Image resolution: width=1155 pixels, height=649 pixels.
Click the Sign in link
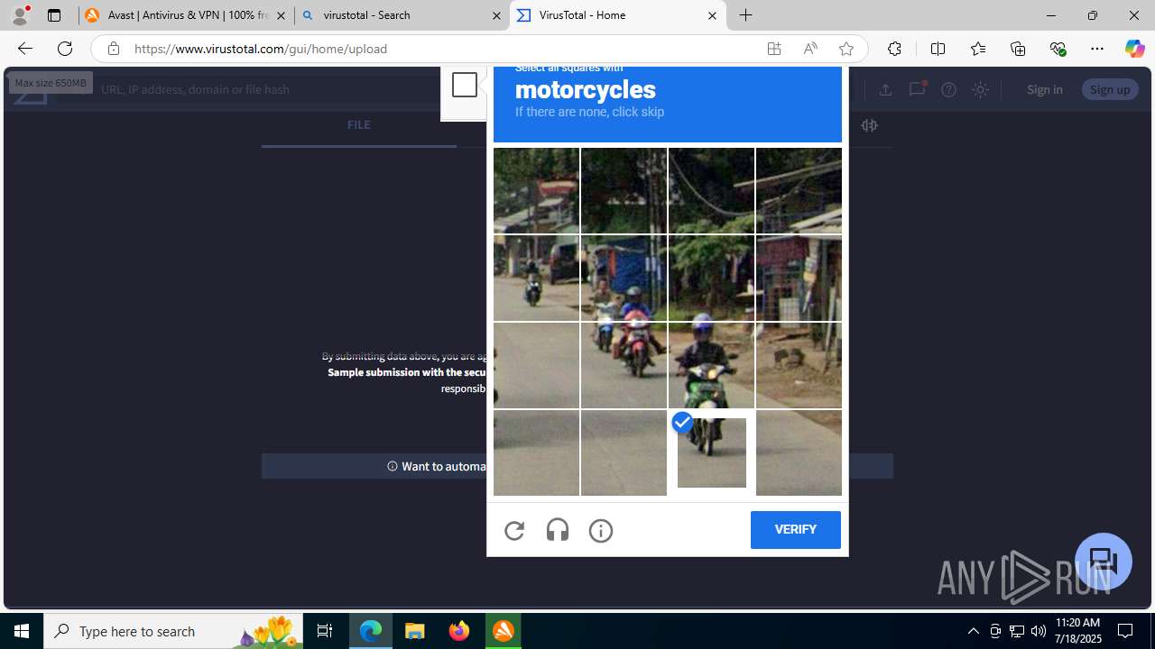1044,89
